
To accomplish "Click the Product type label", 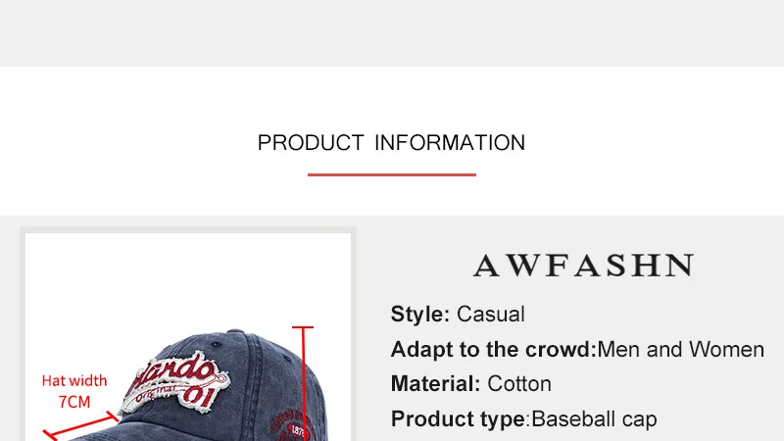I will pyautogui.click(x=458, y=419).
